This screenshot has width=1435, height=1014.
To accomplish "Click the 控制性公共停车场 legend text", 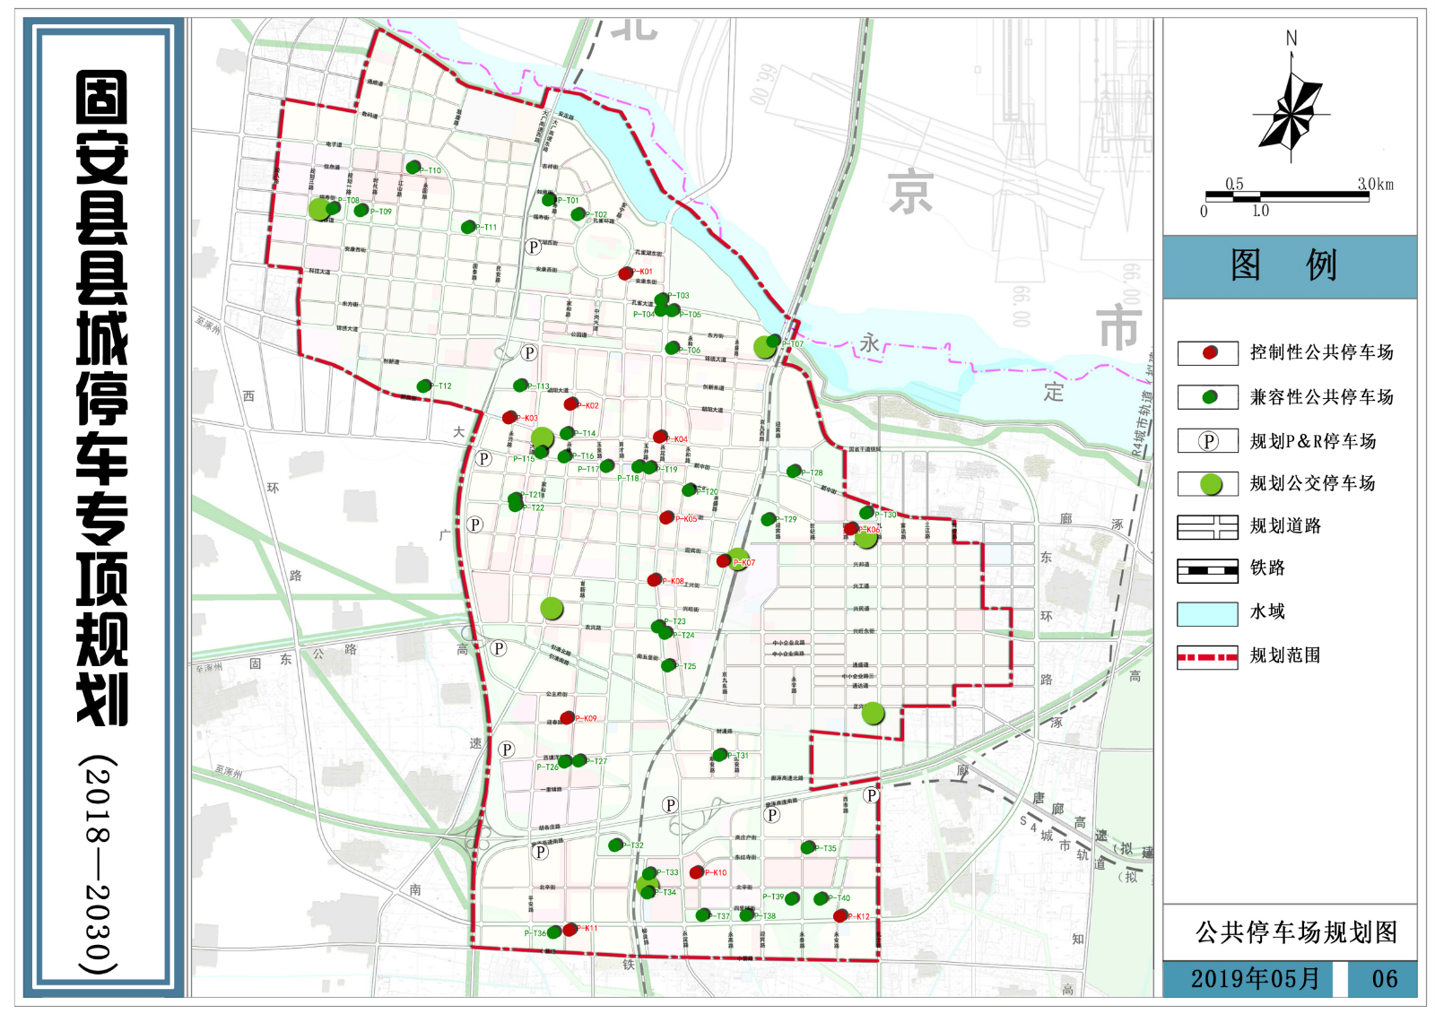I will click(1321, 352).
